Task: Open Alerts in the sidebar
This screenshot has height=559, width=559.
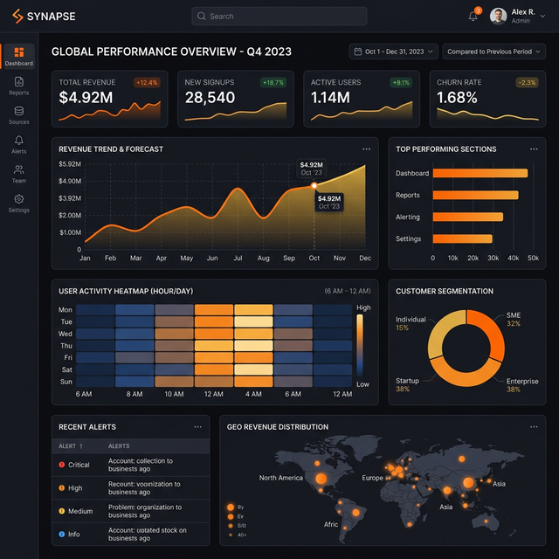Action: 18,144
